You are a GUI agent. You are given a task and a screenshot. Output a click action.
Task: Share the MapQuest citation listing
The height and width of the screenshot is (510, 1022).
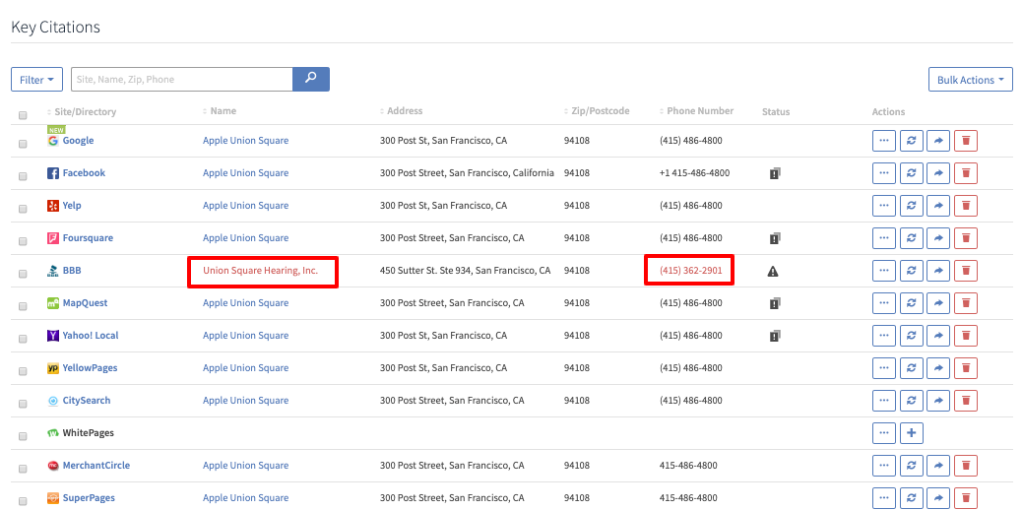click(938, 302)
